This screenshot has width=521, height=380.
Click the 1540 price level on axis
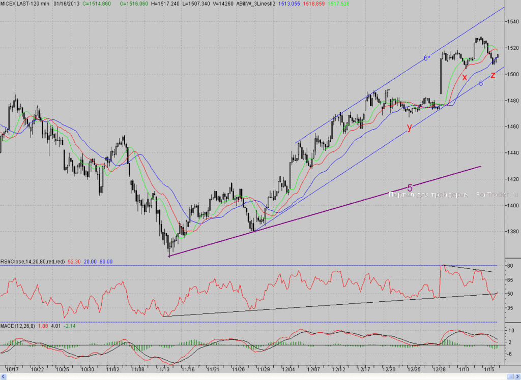[513, 21]
